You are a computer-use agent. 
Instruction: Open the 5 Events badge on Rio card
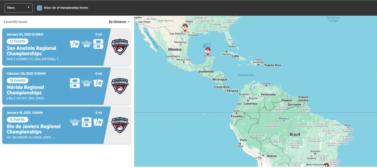17,119
